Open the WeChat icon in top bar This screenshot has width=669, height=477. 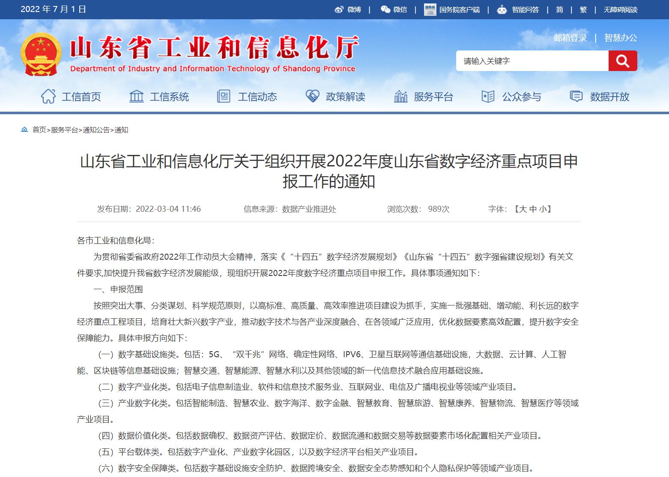[x=385, y=9]
